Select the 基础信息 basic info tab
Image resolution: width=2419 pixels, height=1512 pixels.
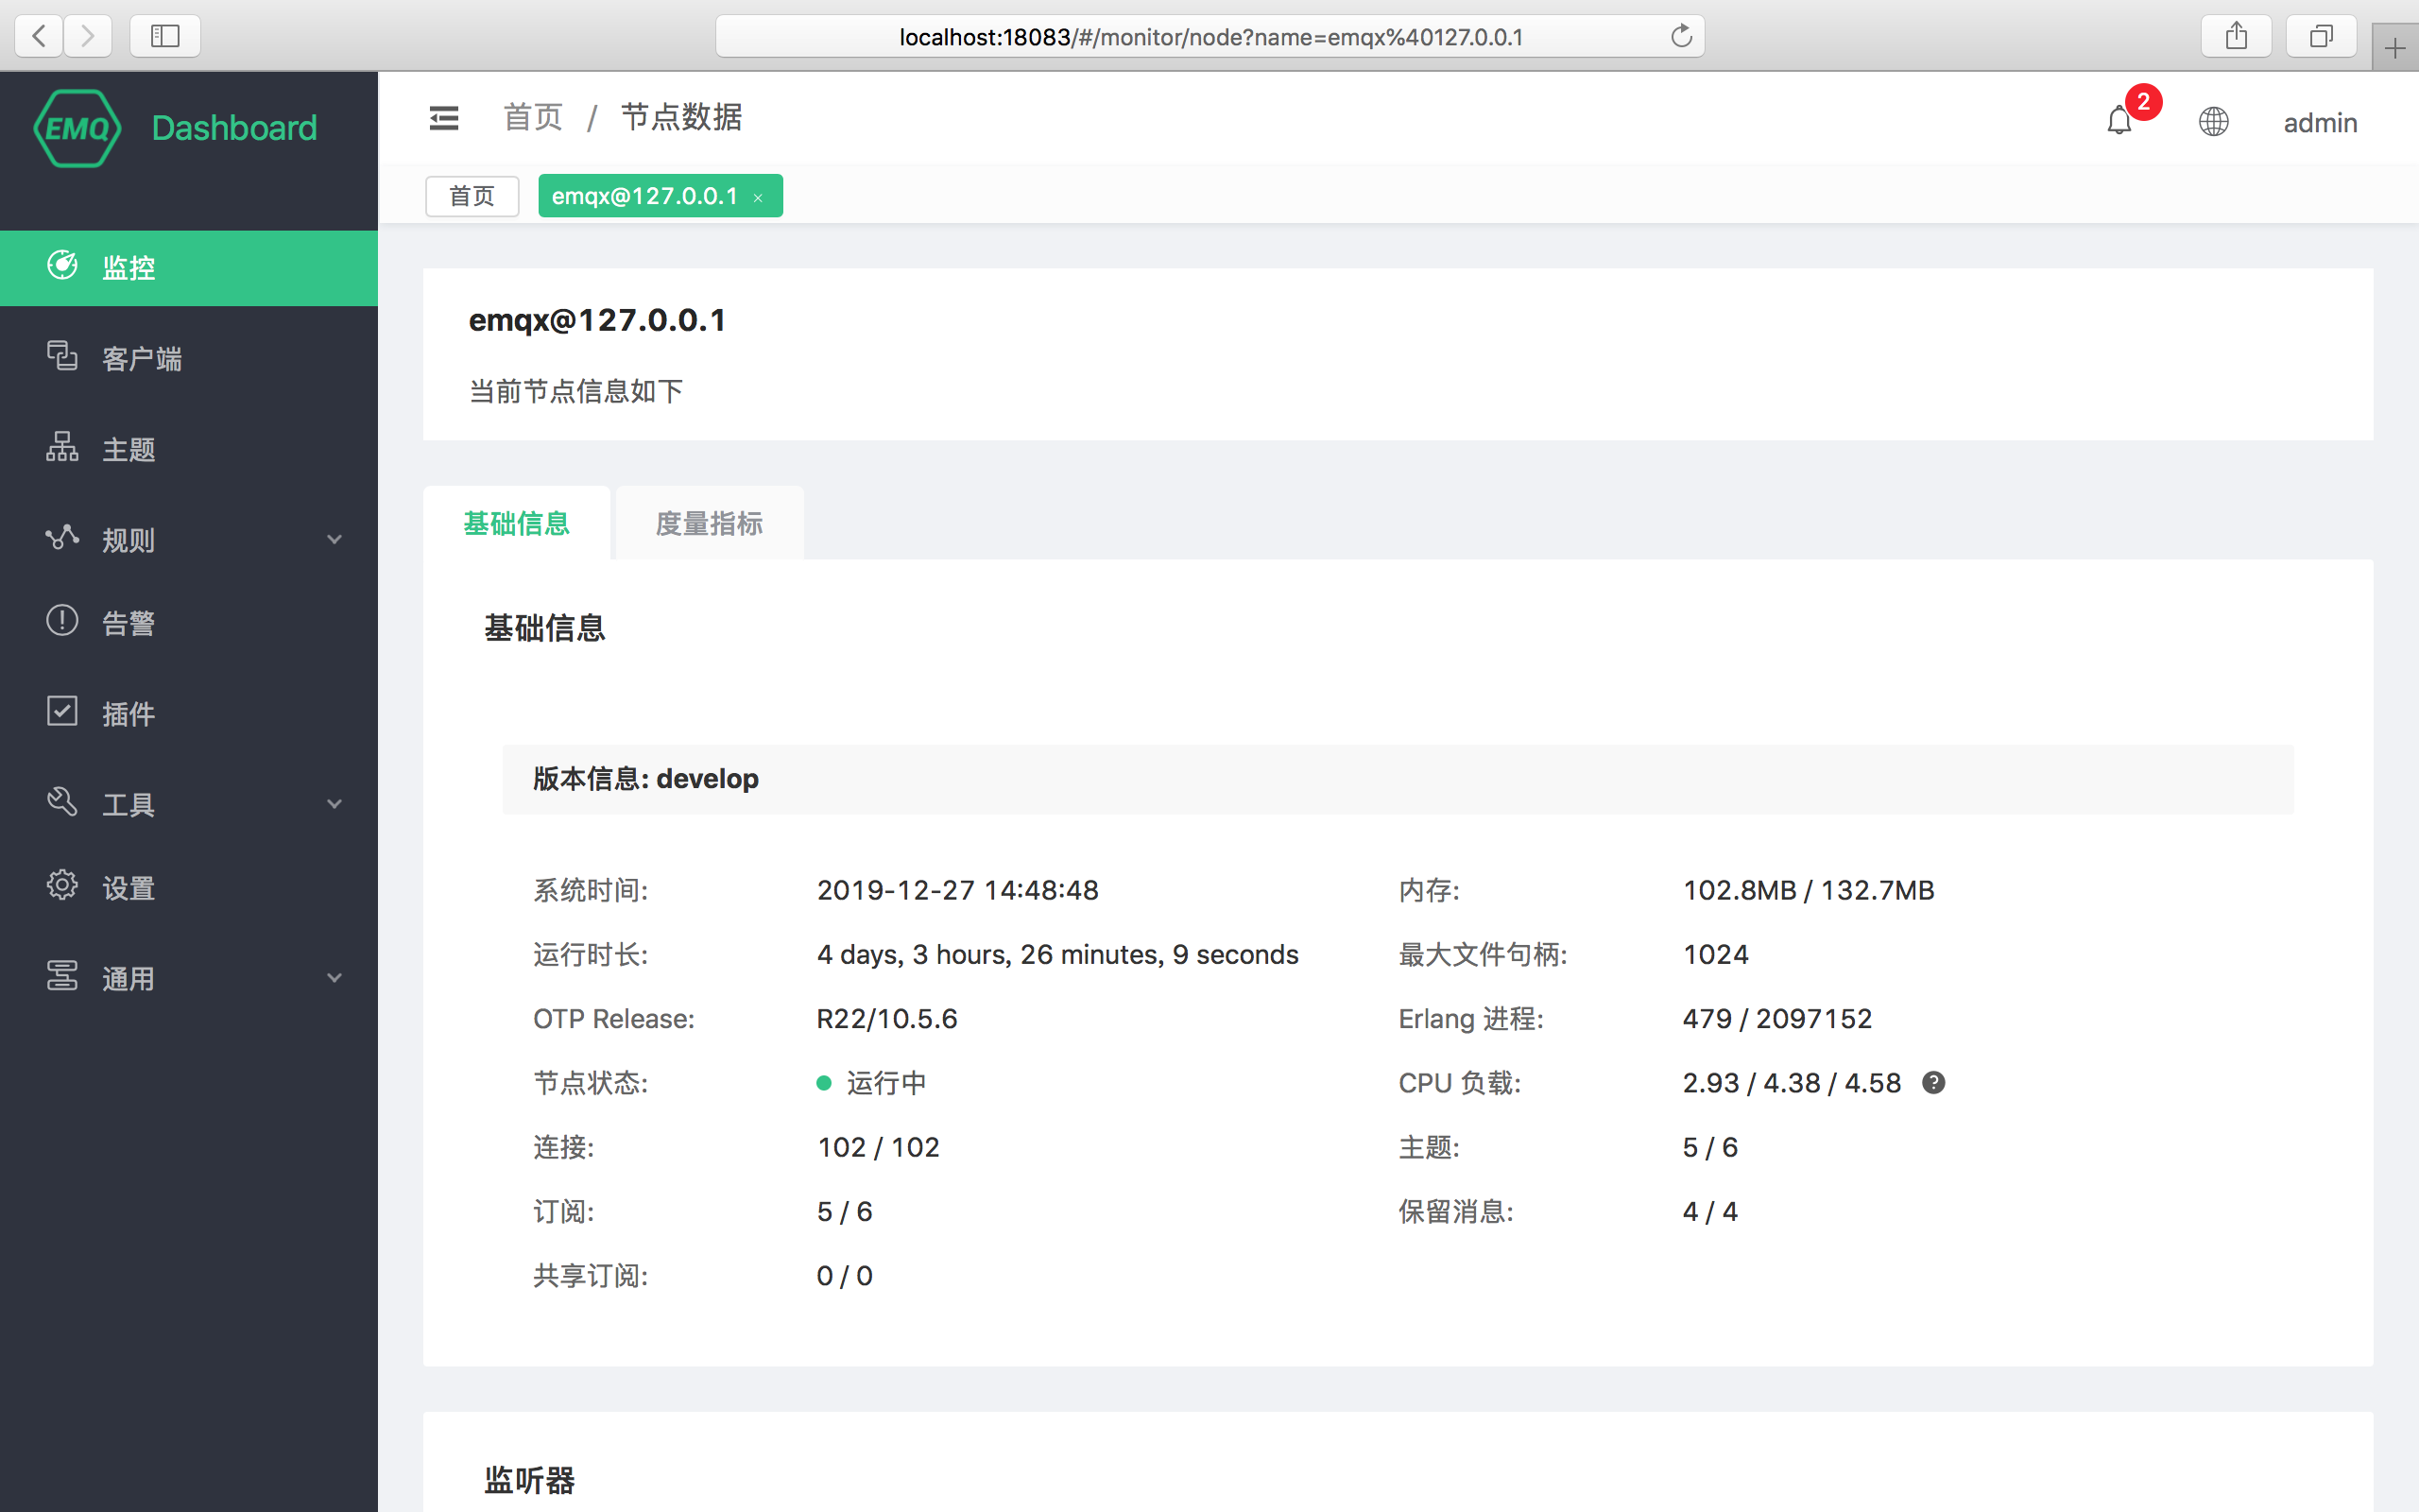click(517, 523)
